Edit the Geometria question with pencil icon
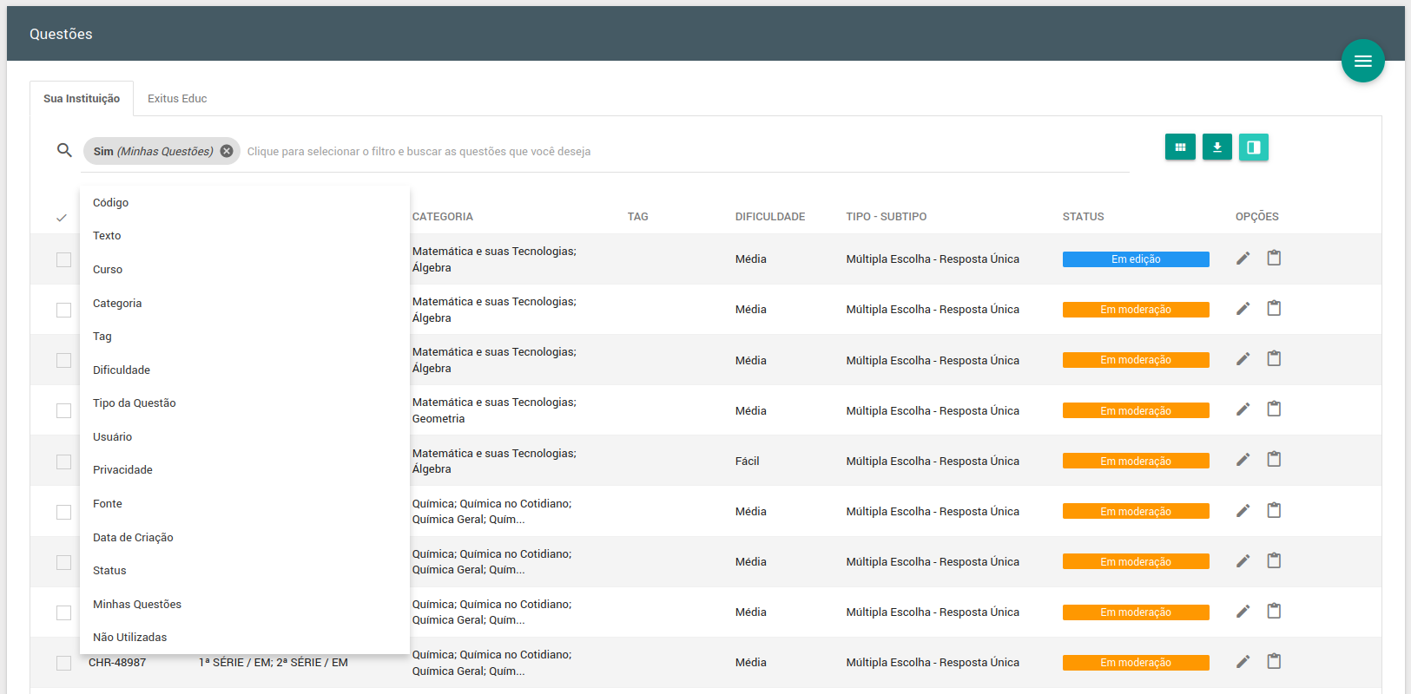1411x694 pixels. 1243,409
